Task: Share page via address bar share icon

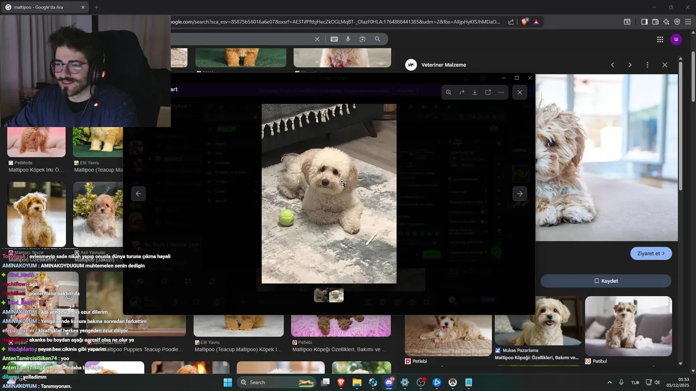Action: [511, 22]
